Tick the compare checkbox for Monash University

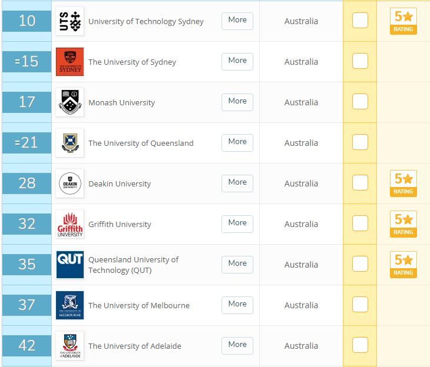360,101
